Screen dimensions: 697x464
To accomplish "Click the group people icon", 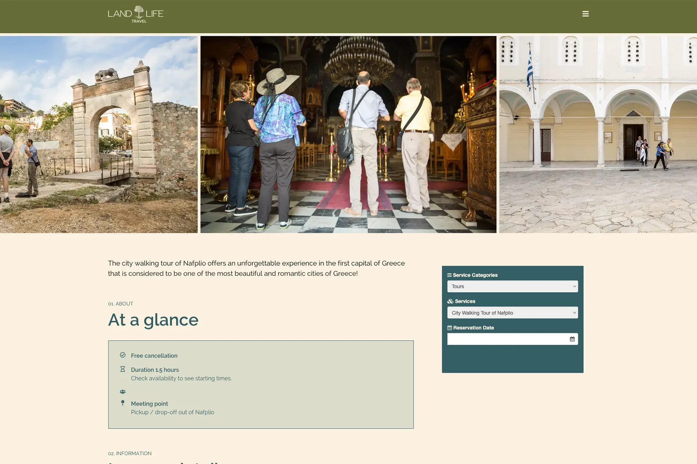I will (123, 392).
